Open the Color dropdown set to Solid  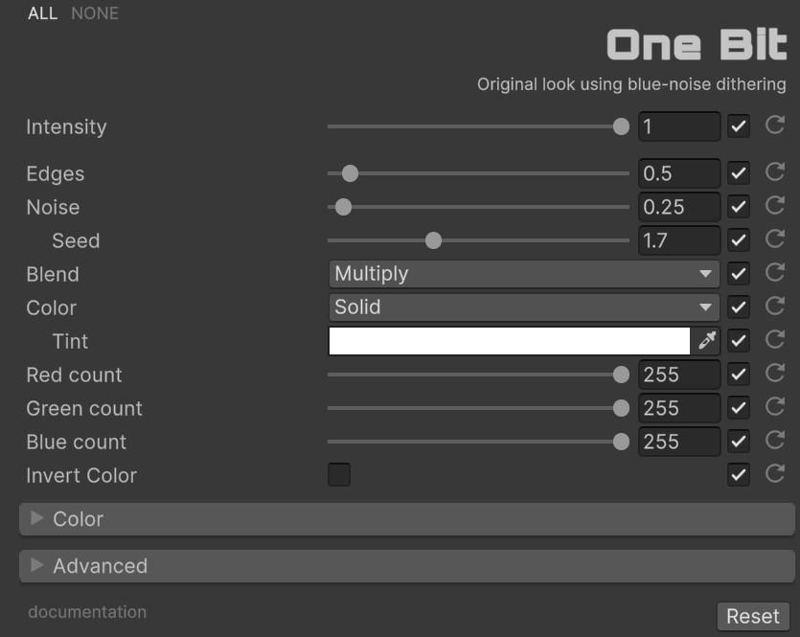tap(523, 307)
